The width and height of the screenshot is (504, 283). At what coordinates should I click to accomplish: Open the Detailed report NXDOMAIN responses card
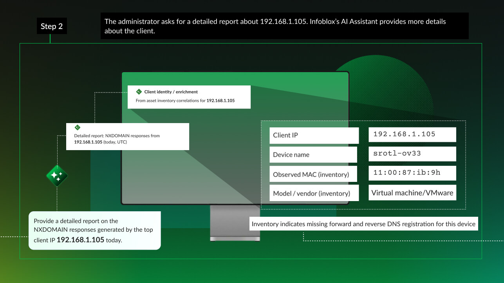(128, 136)
